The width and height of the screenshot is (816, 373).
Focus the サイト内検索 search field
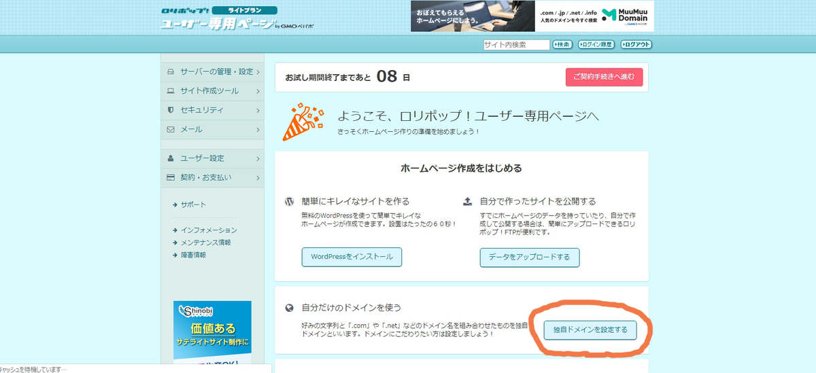[x=516, y=45]
